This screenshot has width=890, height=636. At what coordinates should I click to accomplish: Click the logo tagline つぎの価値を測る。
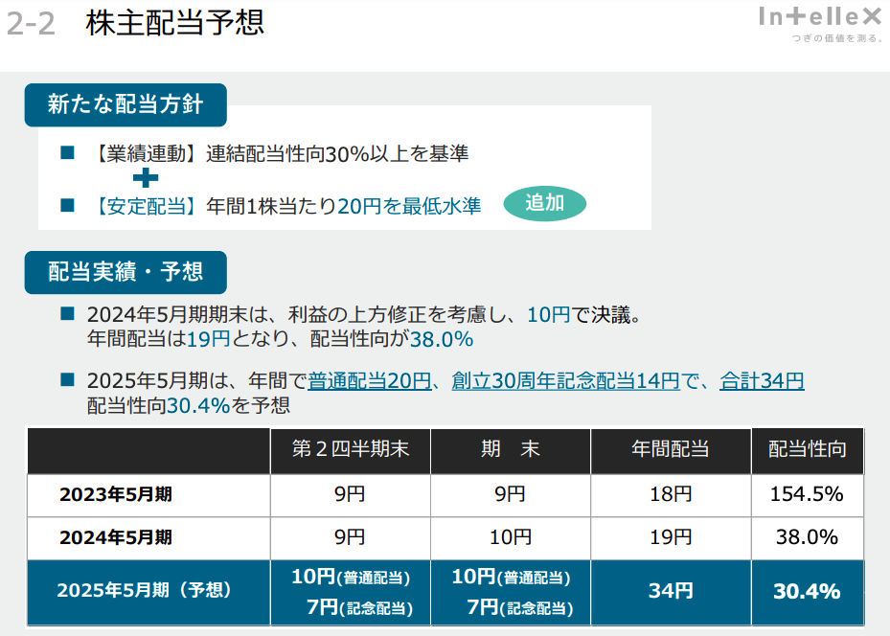[837, 38]
